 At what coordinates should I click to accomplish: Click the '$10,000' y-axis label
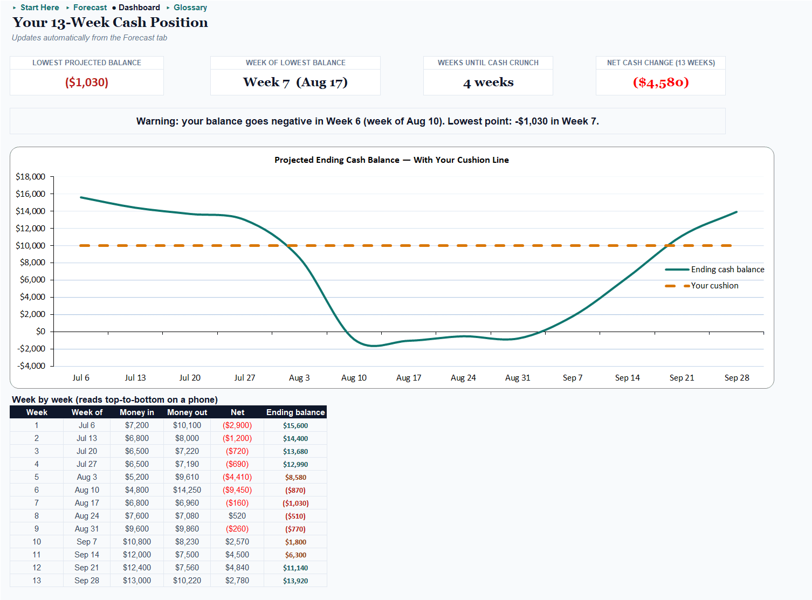31,245
